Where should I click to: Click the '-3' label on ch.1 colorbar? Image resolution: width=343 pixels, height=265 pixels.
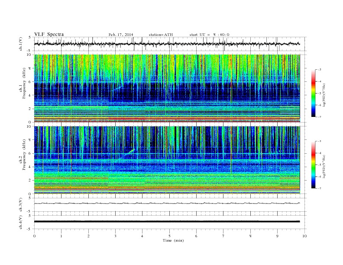coord(319,70)
